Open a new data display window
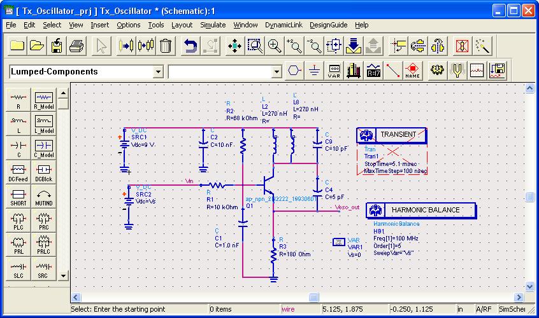This screenshot has width=539, height=318. coord(477,71)
